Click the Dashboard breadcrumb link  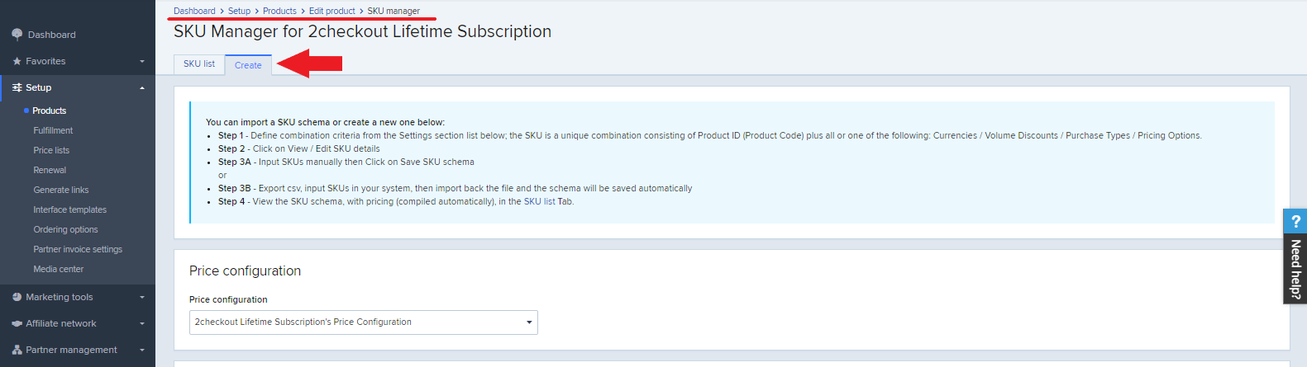point(194,11)
